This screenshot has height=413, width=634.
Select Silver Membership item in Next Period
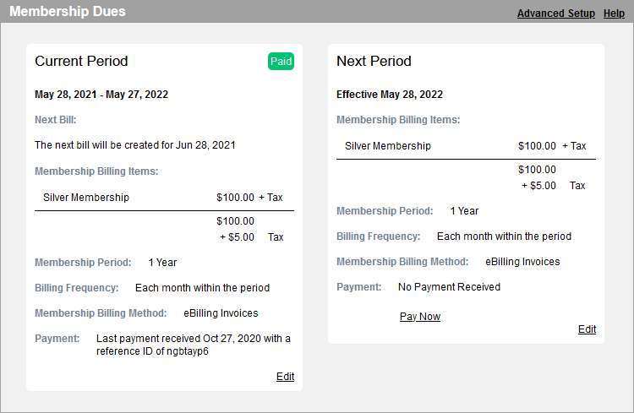pos(388,146)
